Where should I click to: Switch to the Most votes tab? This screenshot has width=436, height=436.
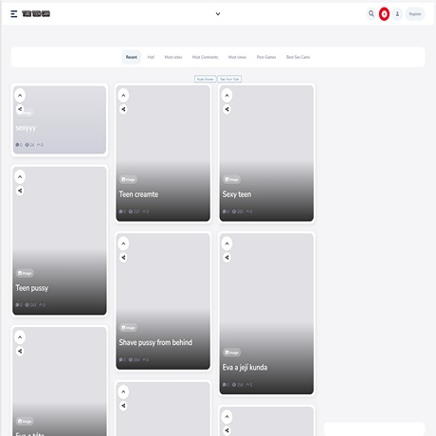[x=173, y=57]
